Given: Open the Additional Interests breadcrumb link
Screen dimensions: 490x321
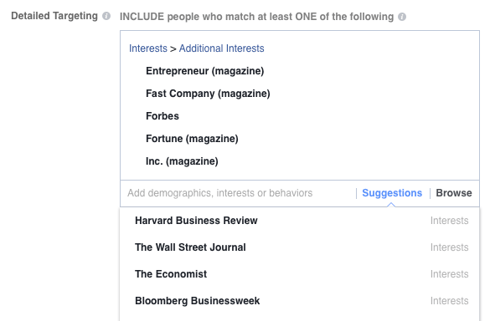Looking at the screenshot, I should click(x=222, y=48).
